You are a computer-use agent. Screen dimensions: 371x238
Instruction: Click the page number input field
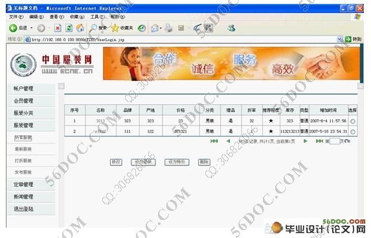[x=335, y=142]
